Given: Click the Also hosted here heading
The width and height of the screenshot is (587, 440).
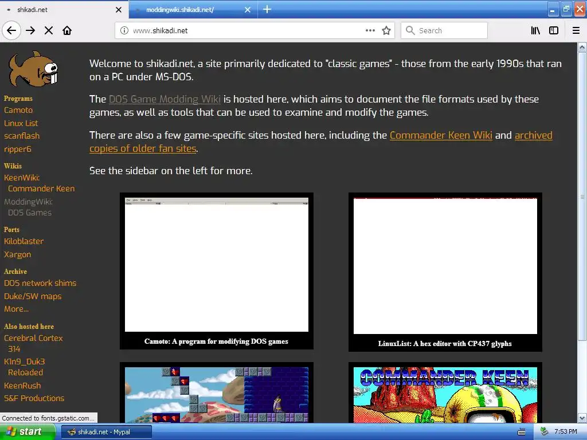Looking at the screenshot, I should 29,326.
